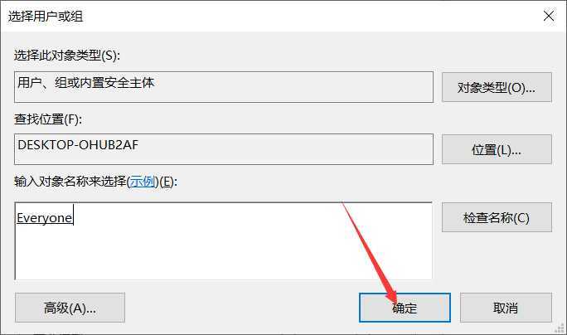
Task: Click the 选择此对象类型(S) label
Action: pos(67,56)
